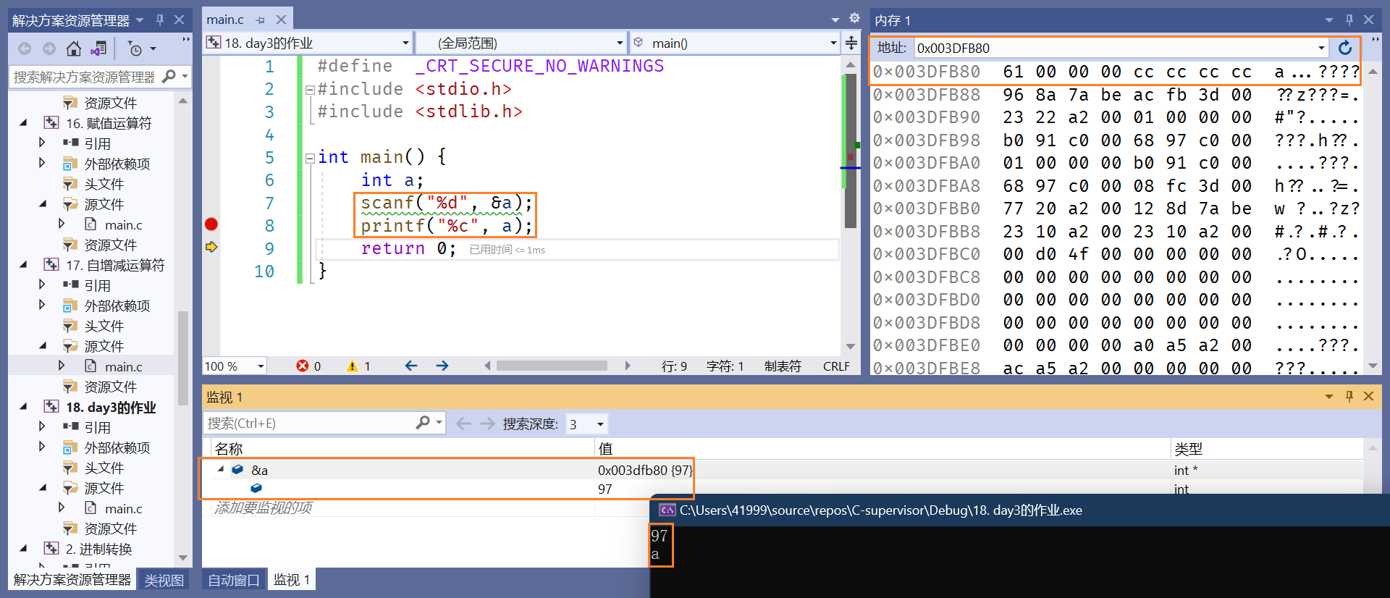The width and height of the screenshot is (1390, 598).
Task: Open the scope dropdown (全局范围)
Action: 620,43
